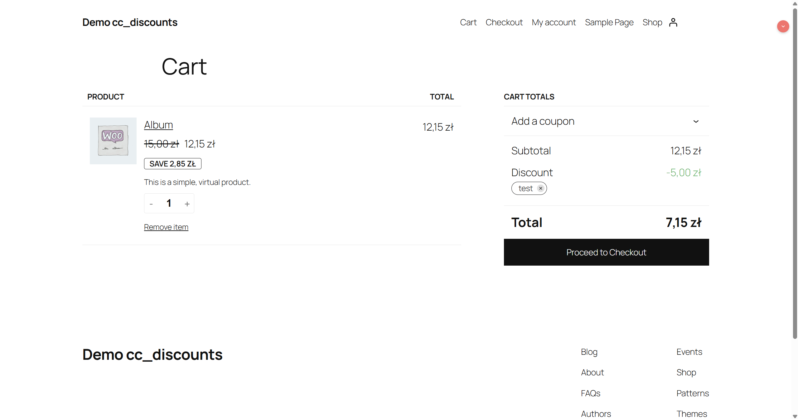Image resolution: width=798 pixels, height=419 pixels.
Task: Decrease Album quantity with the minus button
Action: (x=151, y=204)
